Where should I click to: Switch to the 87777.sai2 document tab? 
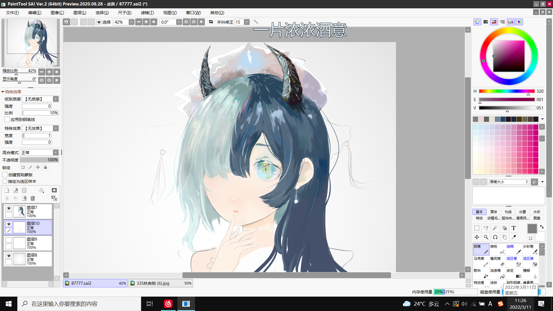[x=95, y=283]
